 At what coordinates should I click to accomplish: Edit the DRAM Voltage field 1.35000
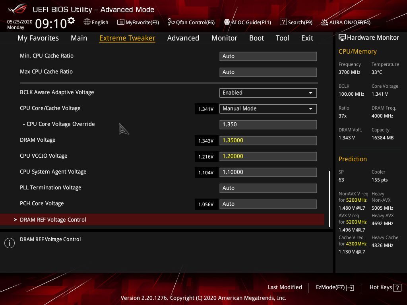pos(268,140)
